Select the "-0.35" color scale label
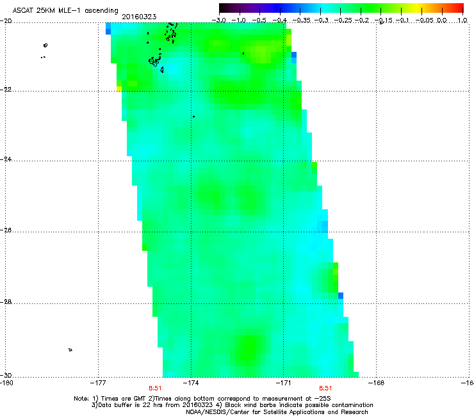 tap(301, 20)
